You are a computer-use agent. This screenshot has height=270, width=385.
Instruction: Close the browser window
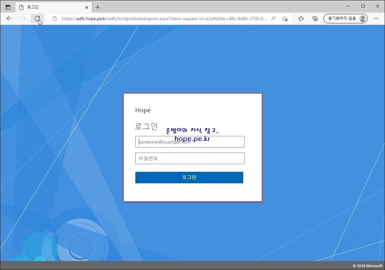pyautogui.click(x=377, y=6)
